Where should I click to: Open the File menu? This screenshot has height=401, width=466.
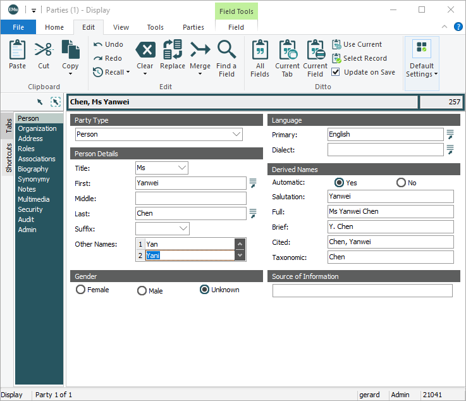18,27
